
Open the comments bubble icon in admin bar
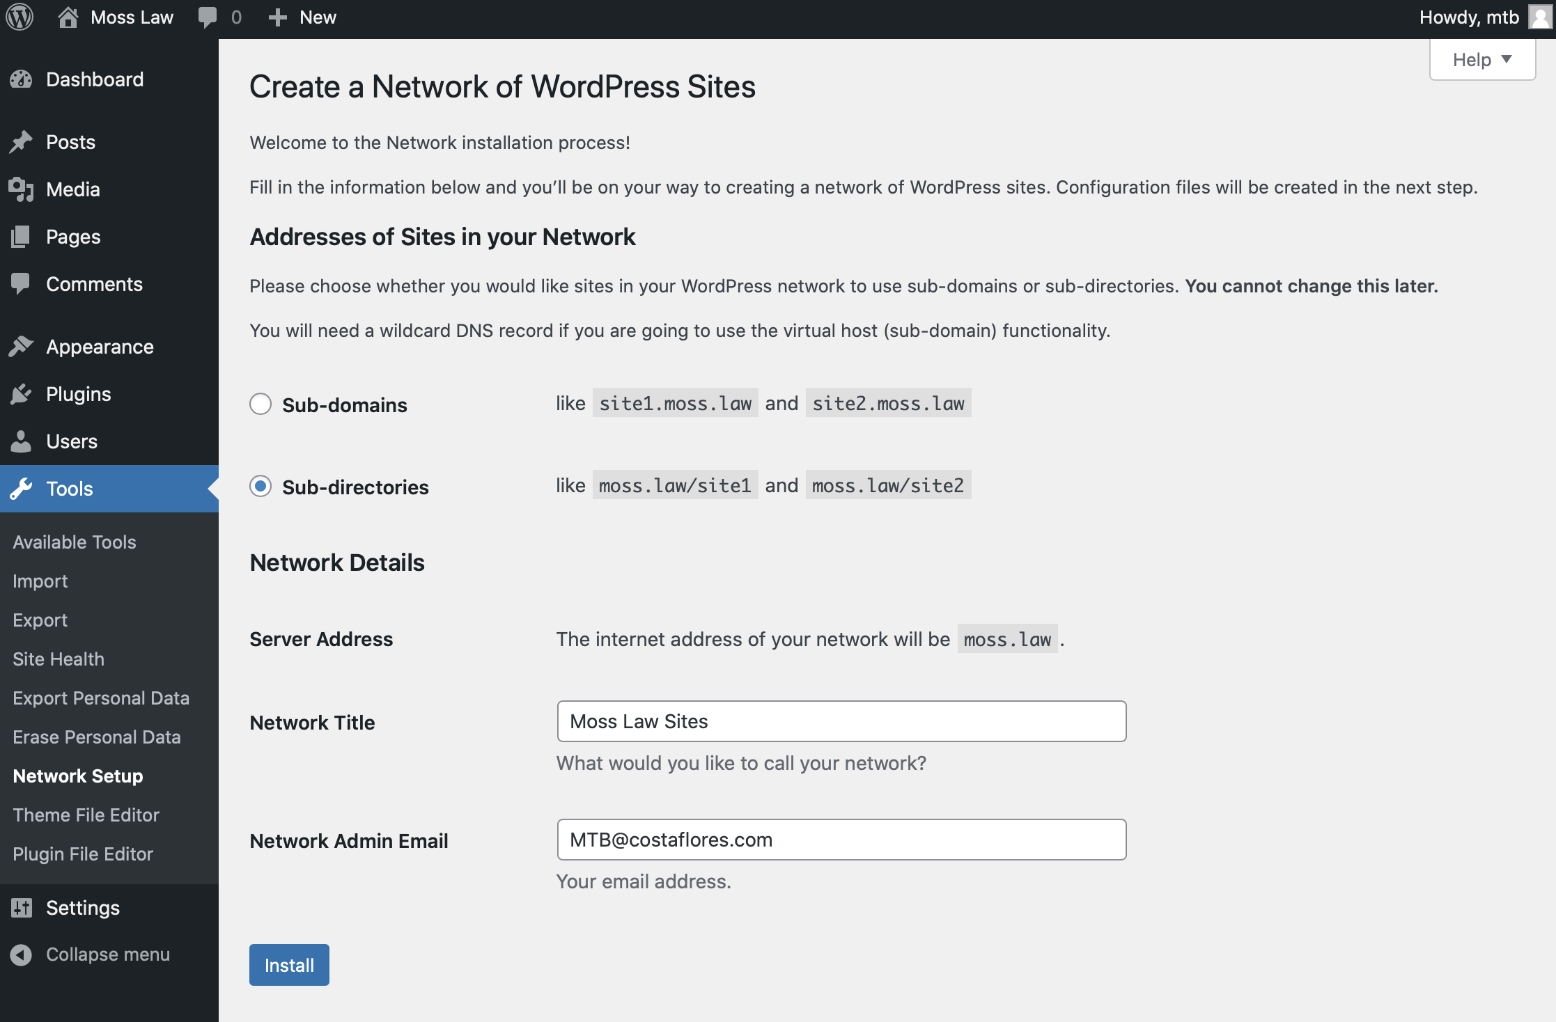pyautogui.click(x=207, y=17)
